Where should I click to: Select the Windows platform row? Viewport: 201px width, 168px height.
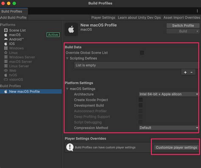tap(31, 48)
